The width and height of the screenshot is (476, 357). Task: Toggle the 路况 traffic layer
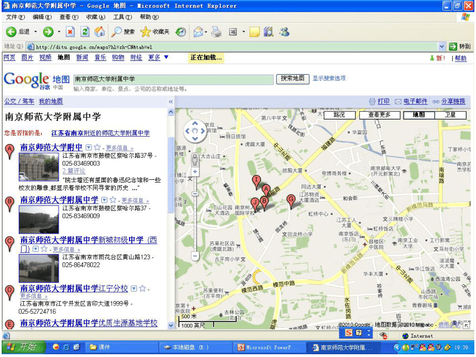click(x=339, y=115)
